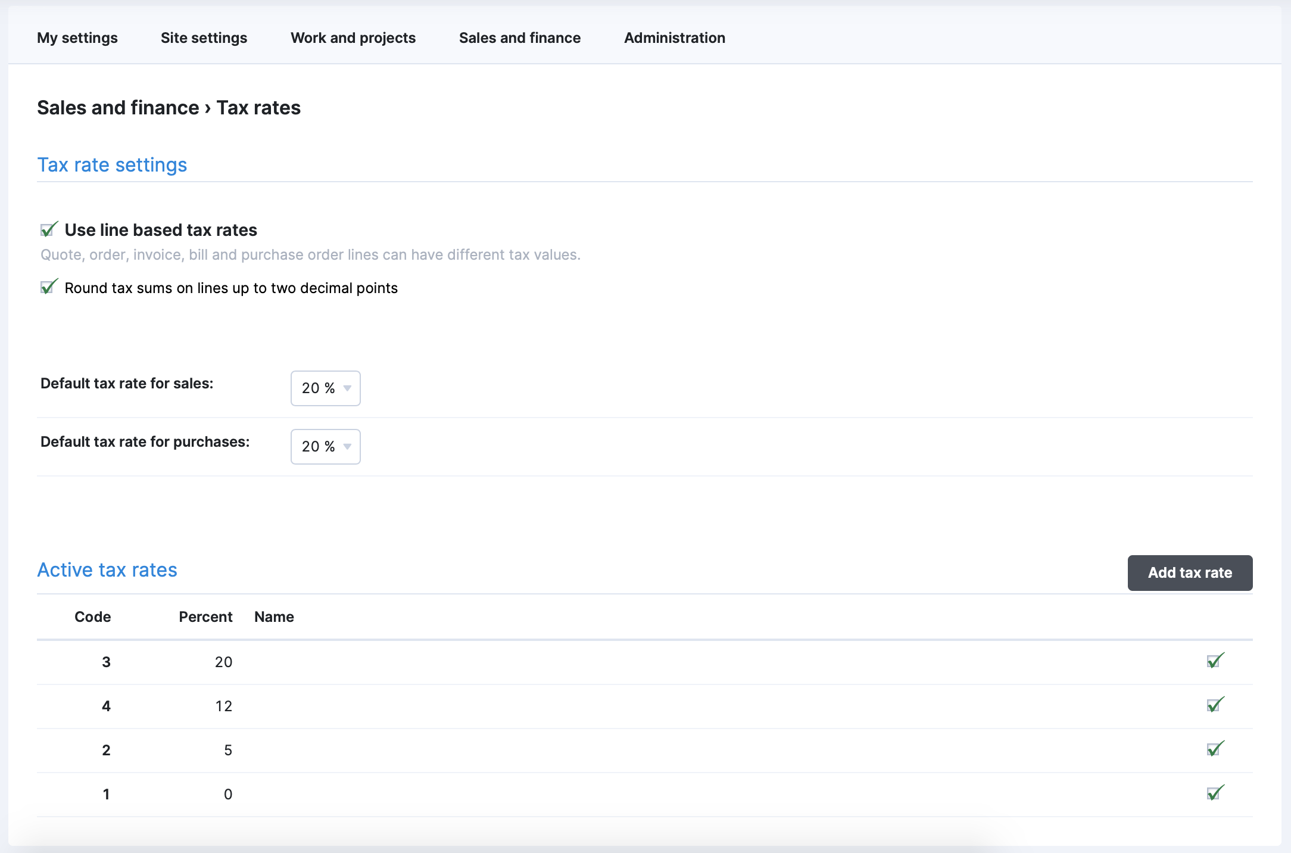This screenshot has width=1291, height=853.
Task: Click the Default tax rate for sales label
Action: [x=127, y=383]
